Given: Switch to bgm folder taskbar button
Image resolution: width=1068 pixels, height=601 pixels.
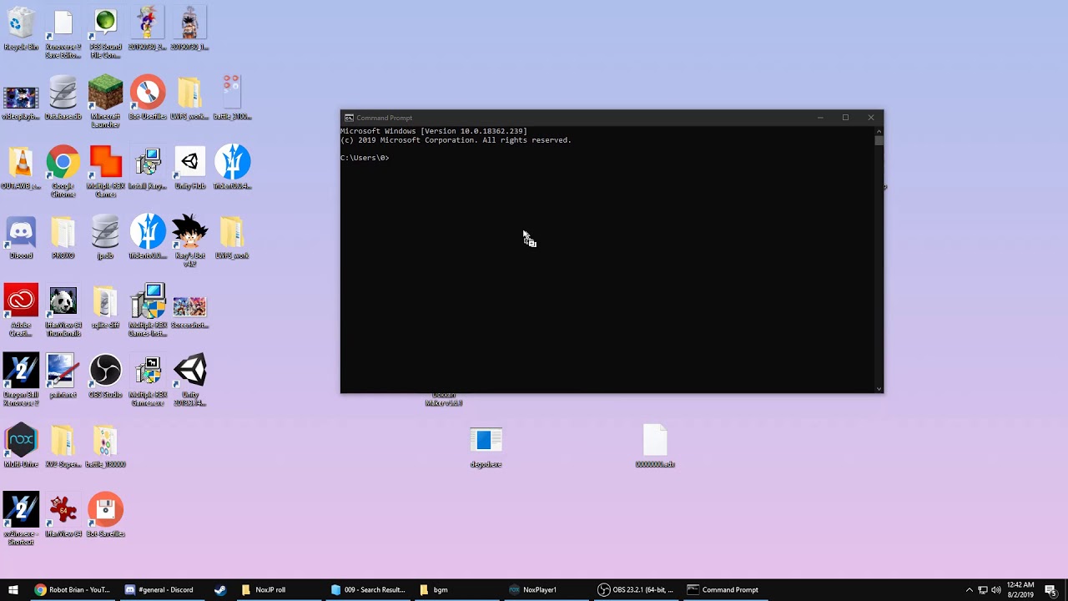Looking at the screenshot, I should coord(457,589).
